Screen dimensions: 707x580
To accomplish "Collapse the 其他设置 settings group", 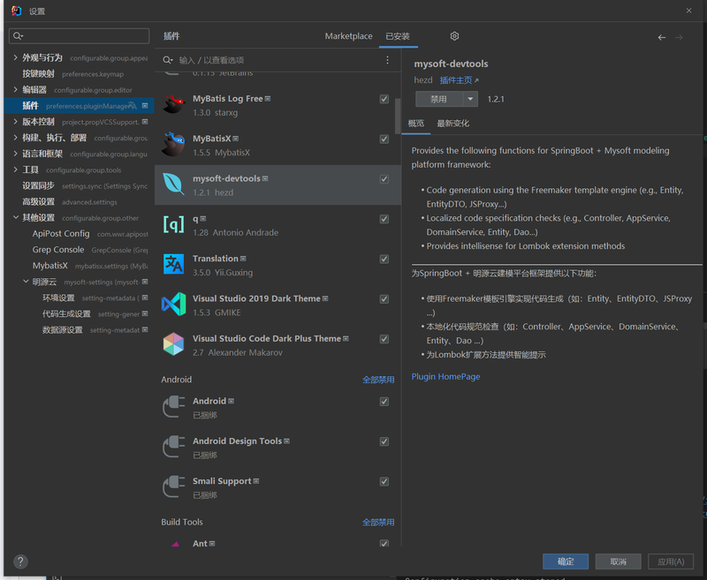I will tap(15, 217).
